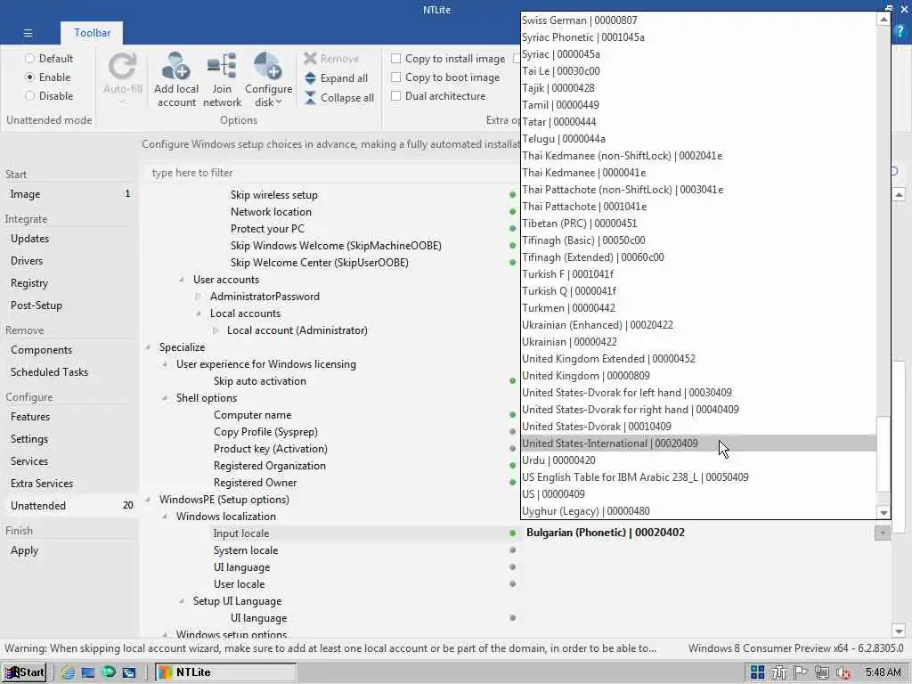The image size is (912, 684).
Task: Collapse the Specialize tree node
Action: click(x=149, y=347)
